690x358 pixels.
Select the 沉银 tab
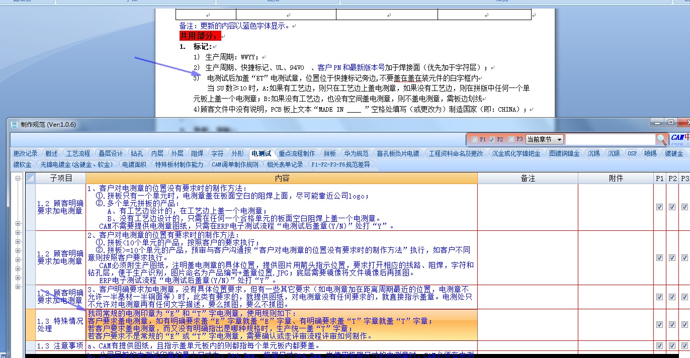pos(614,153)
